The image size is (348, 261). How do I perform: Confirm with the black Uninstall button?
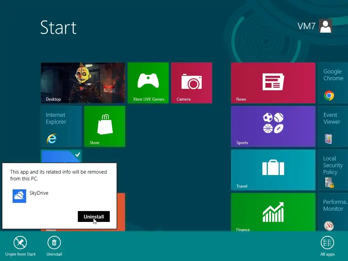click(x=94, y=216)
